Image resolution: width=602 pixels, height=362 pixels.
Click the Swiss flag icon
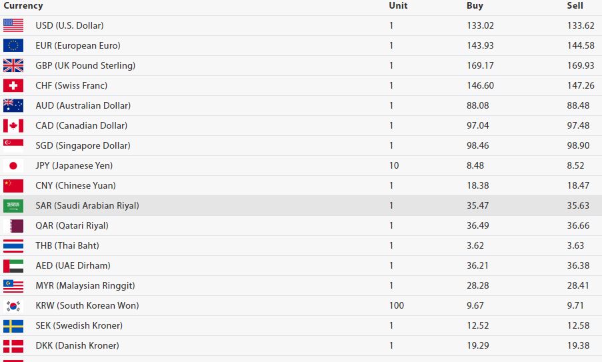click(x=13, y=85)
